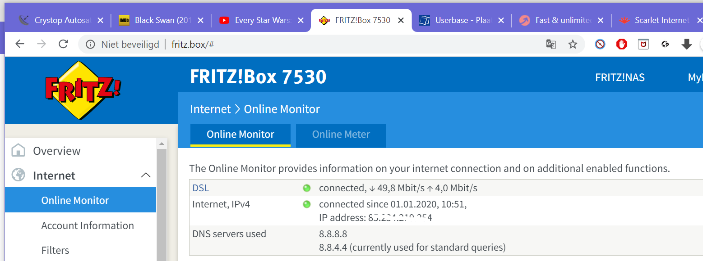The image size is (703, 261).
Task: Close the Black Swan IMDb browser tab
Action: pos(201,20)
